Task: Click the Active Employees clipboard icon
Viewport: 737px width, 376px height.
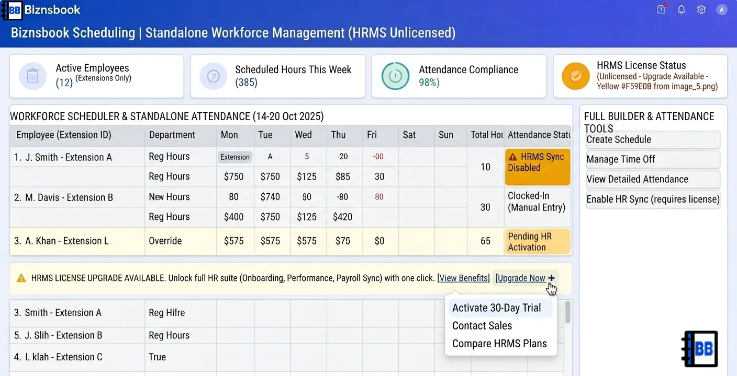Action: [x=32, y=76]
